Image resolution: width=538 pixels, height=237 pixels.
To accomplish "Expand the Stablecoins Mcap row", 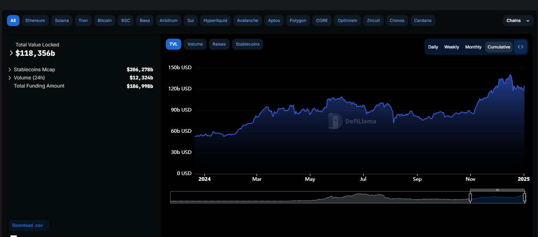I will 10,70.
